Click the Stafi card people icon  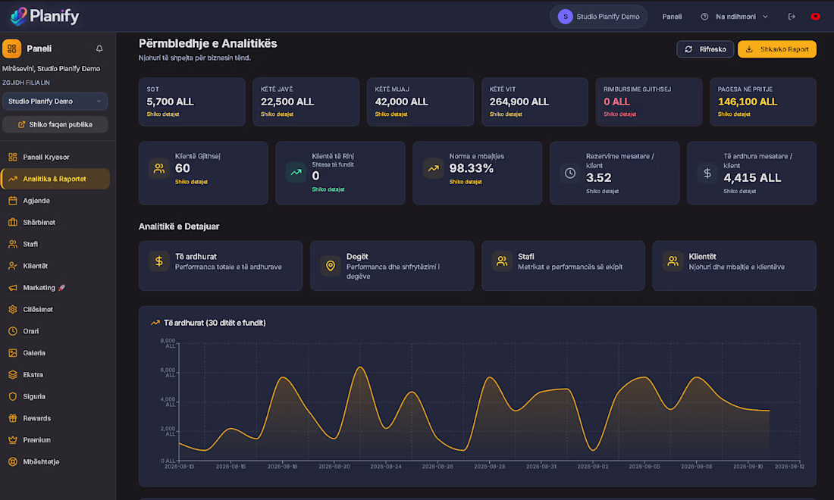(x=502, y=261)
